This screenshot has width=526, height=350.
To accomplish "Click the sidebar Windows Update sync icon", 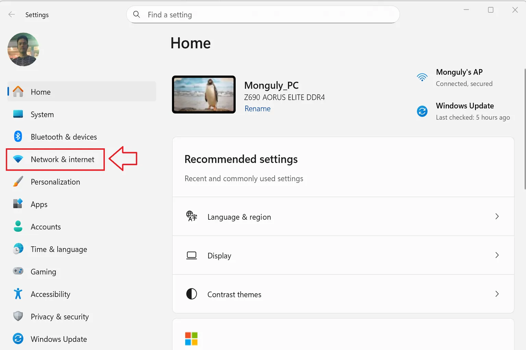I will click(18, 339).
